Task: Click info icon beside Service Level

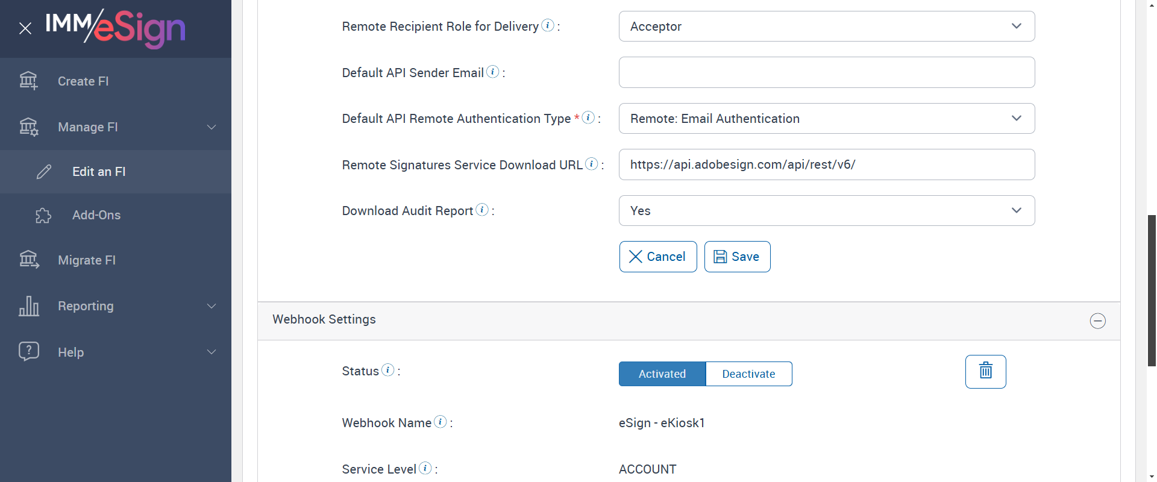Action: coord(425,468)
